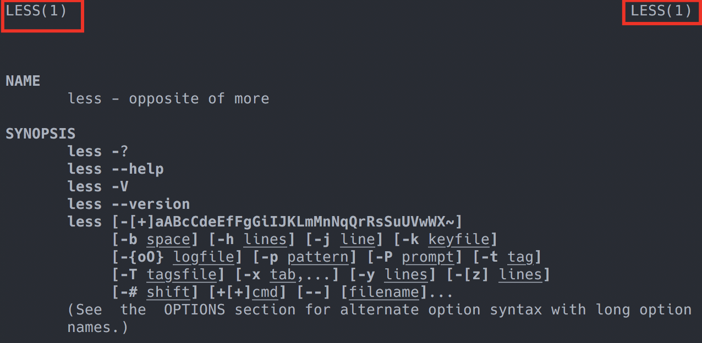This screenshot has height=343, width=702.
Task: Click the SYNOPSIS section heading
Action: pyautogui.click(x=41, y=134)
